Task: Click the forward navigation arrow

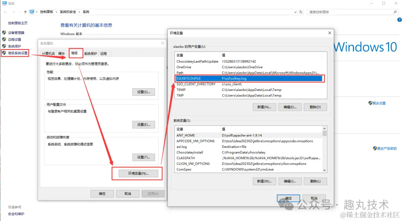Action: (x=13, y=12)
